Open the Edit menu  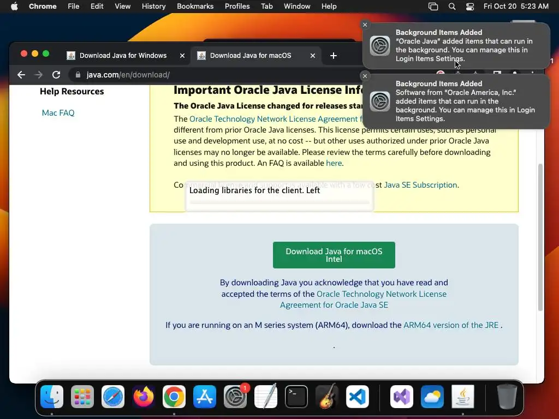[x=97, y=7]
